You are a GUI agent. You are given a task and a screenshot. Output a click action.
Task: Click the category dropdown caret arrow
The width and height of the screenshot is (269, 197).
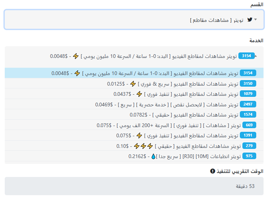coord(256,20)
